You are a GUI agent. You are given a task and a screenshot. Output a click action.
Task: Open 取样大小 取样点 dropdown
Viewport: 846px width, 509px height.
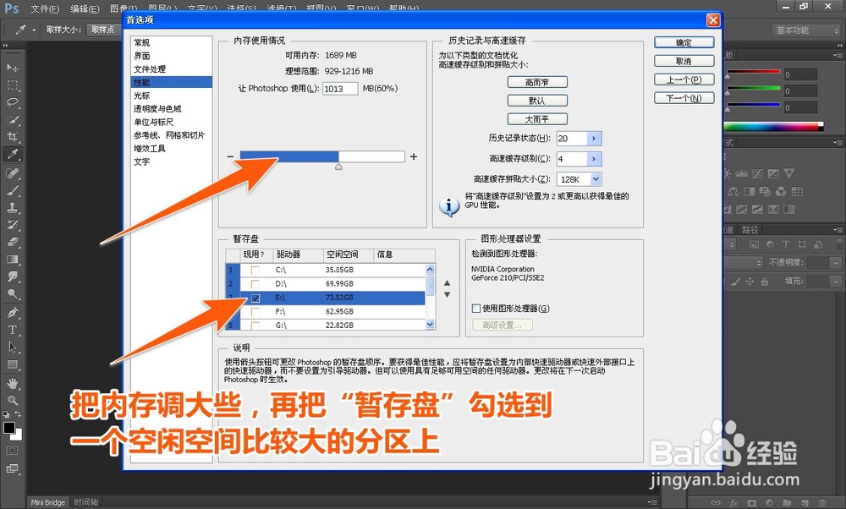coord(103,30)
